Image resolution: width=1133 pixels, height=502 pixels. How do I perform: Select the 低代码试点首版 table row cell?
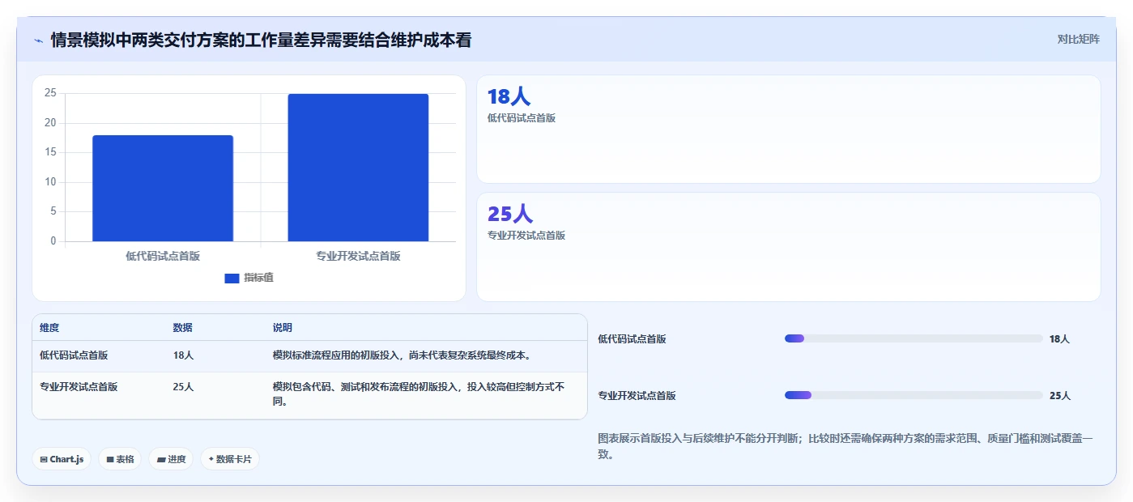click(x=74, y=355)
